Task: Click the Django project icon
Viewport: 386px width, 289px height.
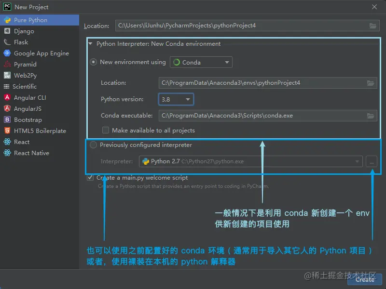Action: pyautogui.click(x=7, y=31)
